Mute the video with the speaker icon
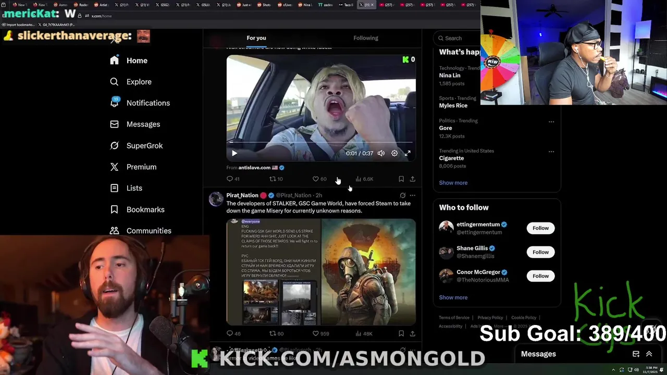Viewport: 667px width, 375px height. pyautogui.click(x=381, y=153)
